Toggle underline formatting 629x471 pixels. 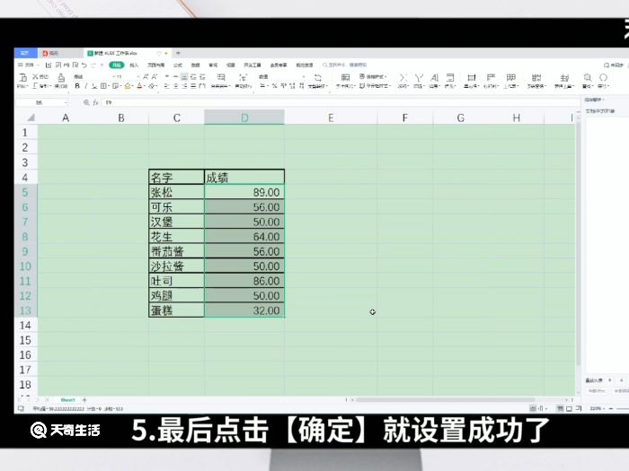tap(93, 86)
